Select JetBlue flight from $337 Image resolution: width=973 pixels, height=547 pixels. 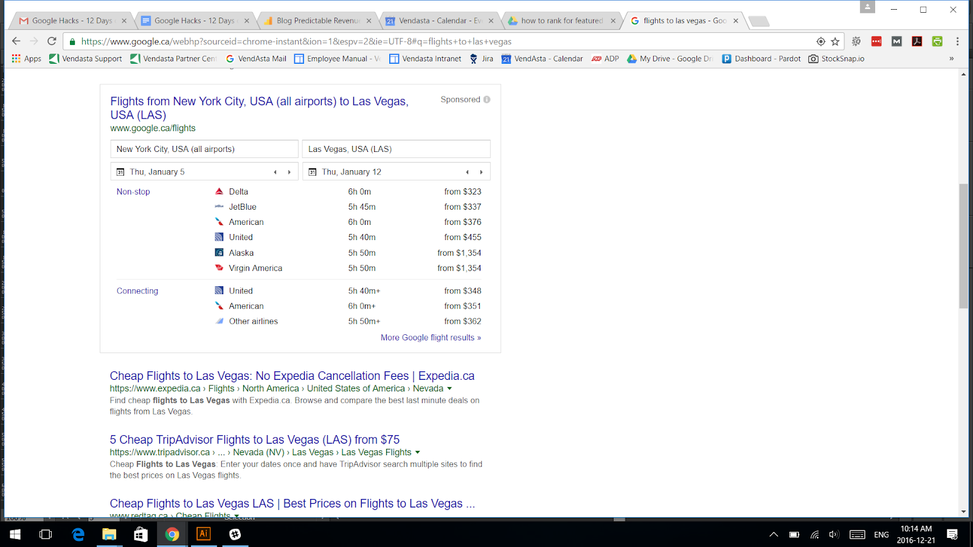coord(347,207)
